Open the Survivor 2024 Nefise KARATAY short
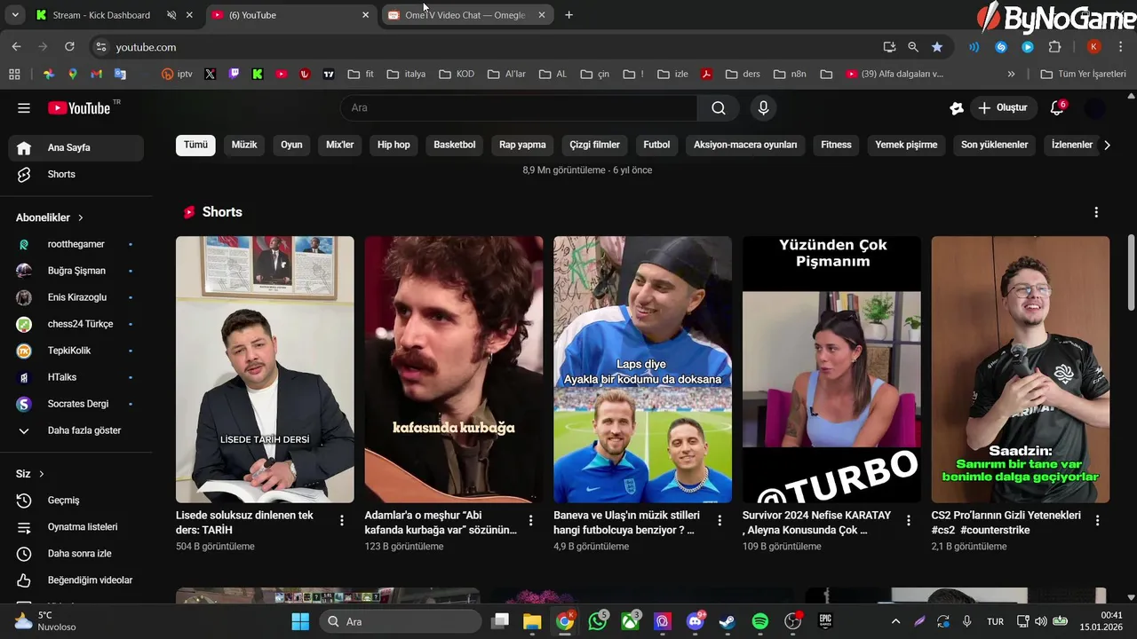This screenshot has height=639, width=1137. tap(831, 369)
